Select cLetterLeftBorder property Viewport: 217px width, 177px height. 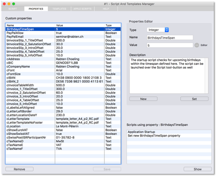point(63,111)
